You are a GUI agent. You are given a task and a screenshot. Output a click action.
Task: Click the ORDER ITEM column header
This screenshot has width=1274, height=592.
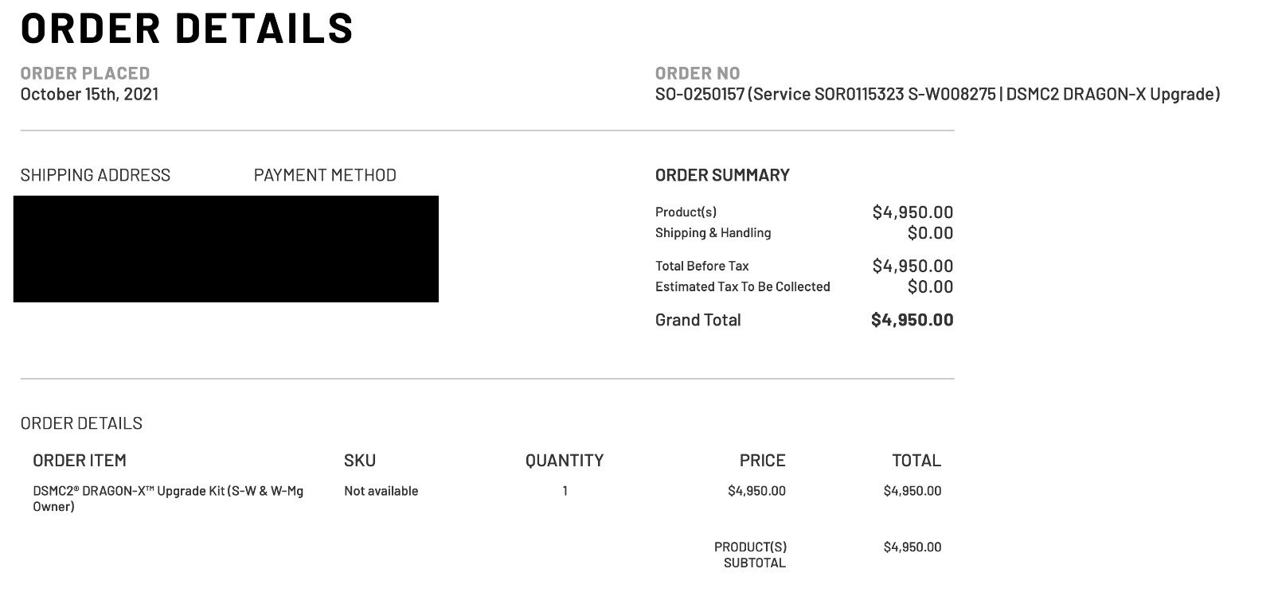[80, 461]
